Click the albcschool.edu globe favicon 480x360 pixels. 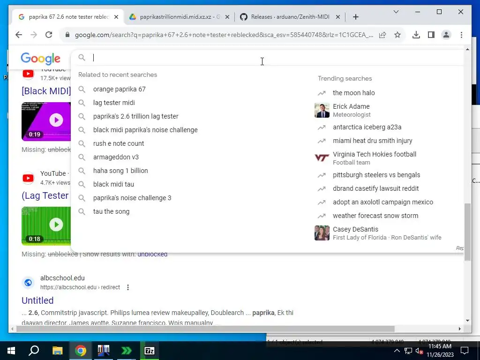(28, 283)
